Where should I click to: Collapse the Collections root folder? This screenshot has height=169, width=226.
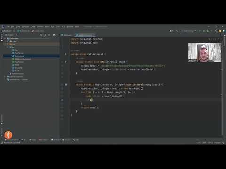tap(5, 38)
